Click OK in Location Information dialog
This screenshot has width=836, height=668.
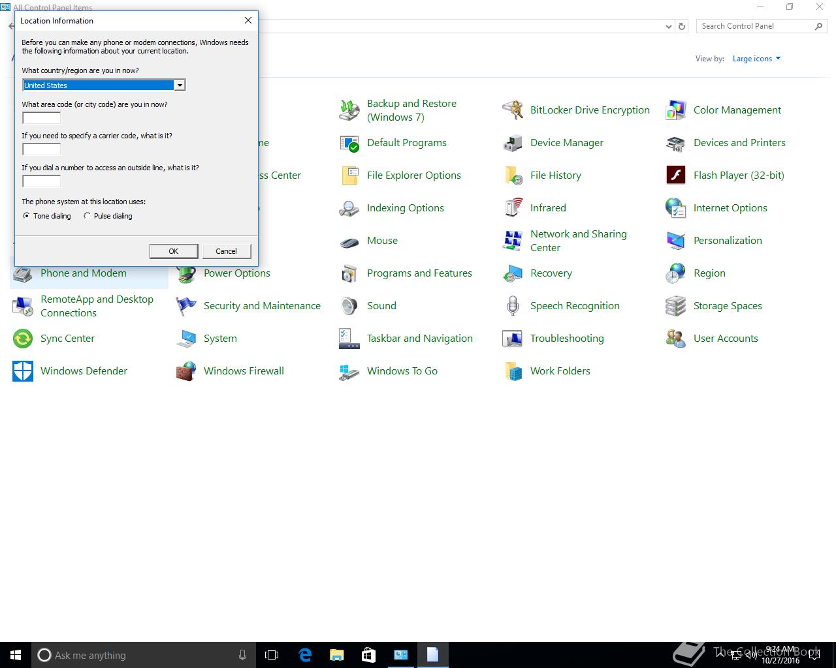point(174,251)
